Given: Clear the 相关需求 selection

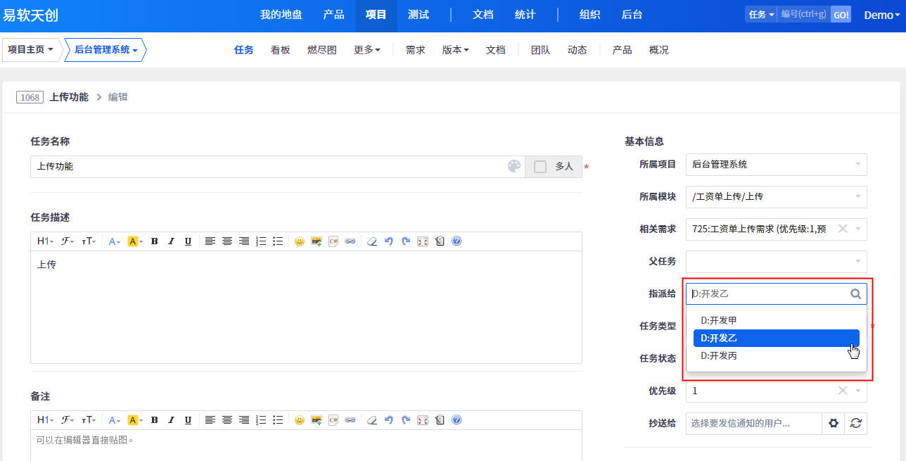Looking at the screenshot, I should tap(843, 228).
